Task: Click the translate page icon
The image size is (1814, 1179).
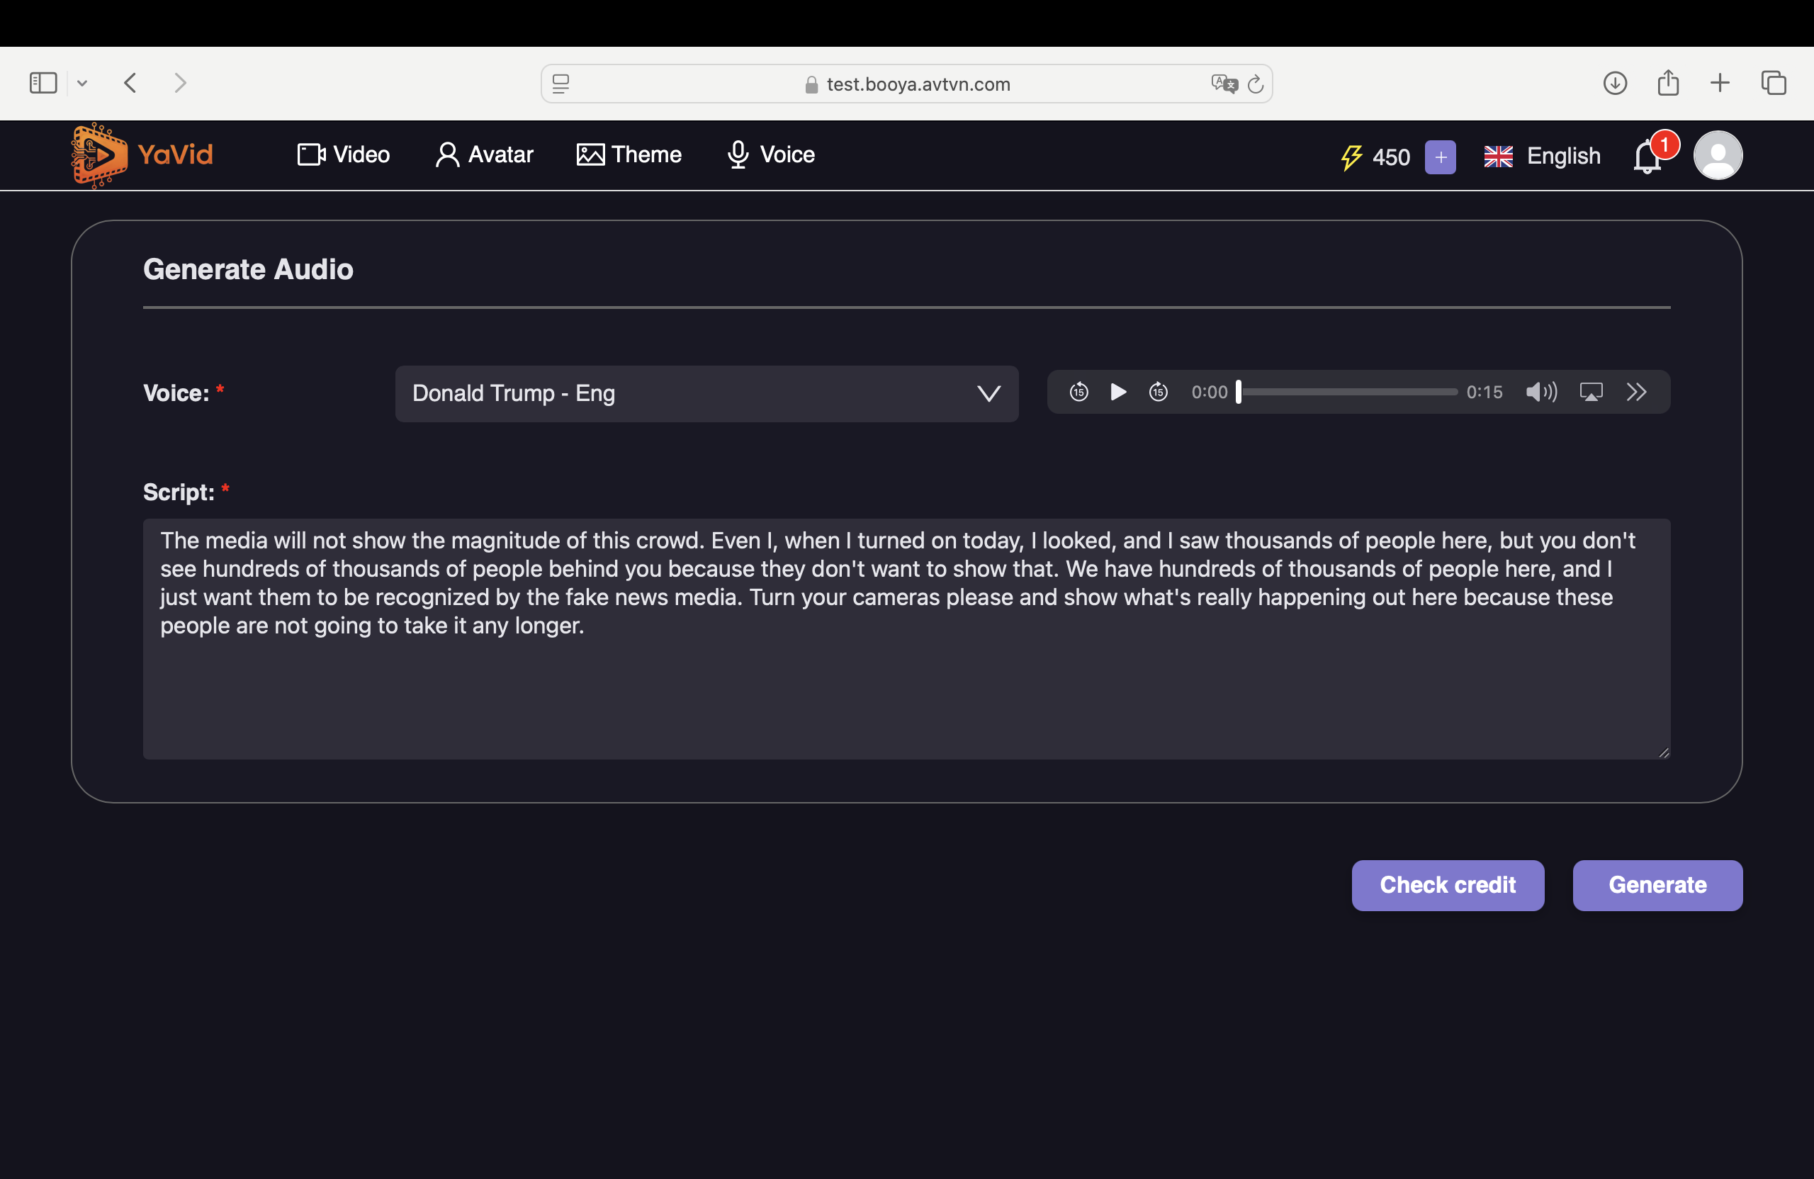Action: click(1224, 84)
